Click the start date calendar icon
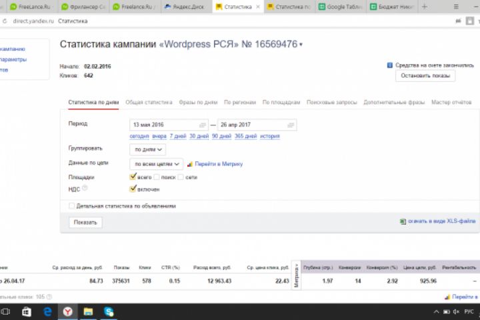Viewport: 480px width, 320px height. (203, 125)
